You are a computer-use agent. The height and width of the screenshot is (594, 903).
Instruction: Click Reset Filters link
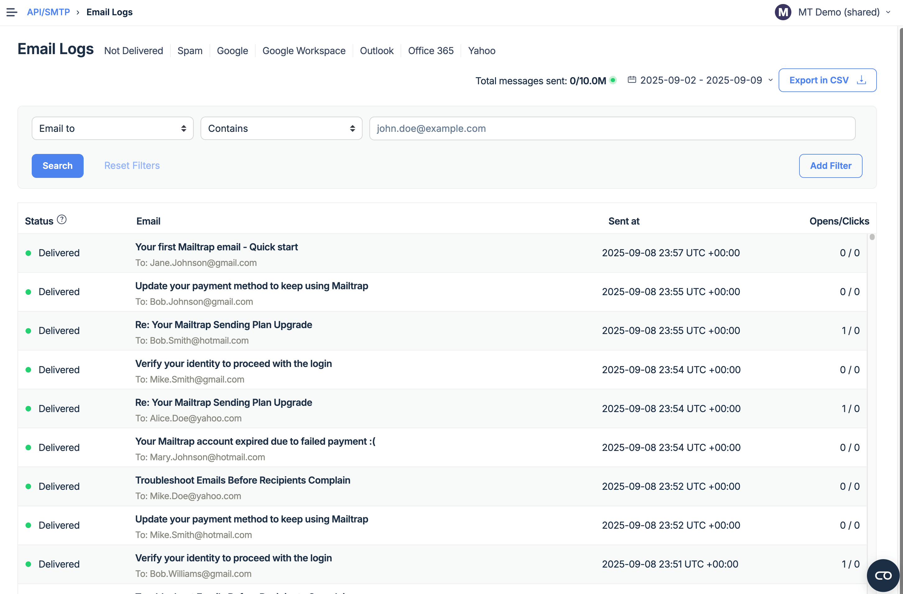pos(132,165)
